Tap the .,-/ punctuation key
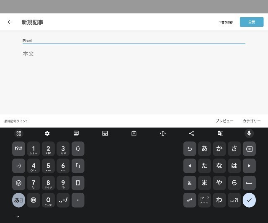The width and height of the screenshot is (268, 223). click(63, 200)
